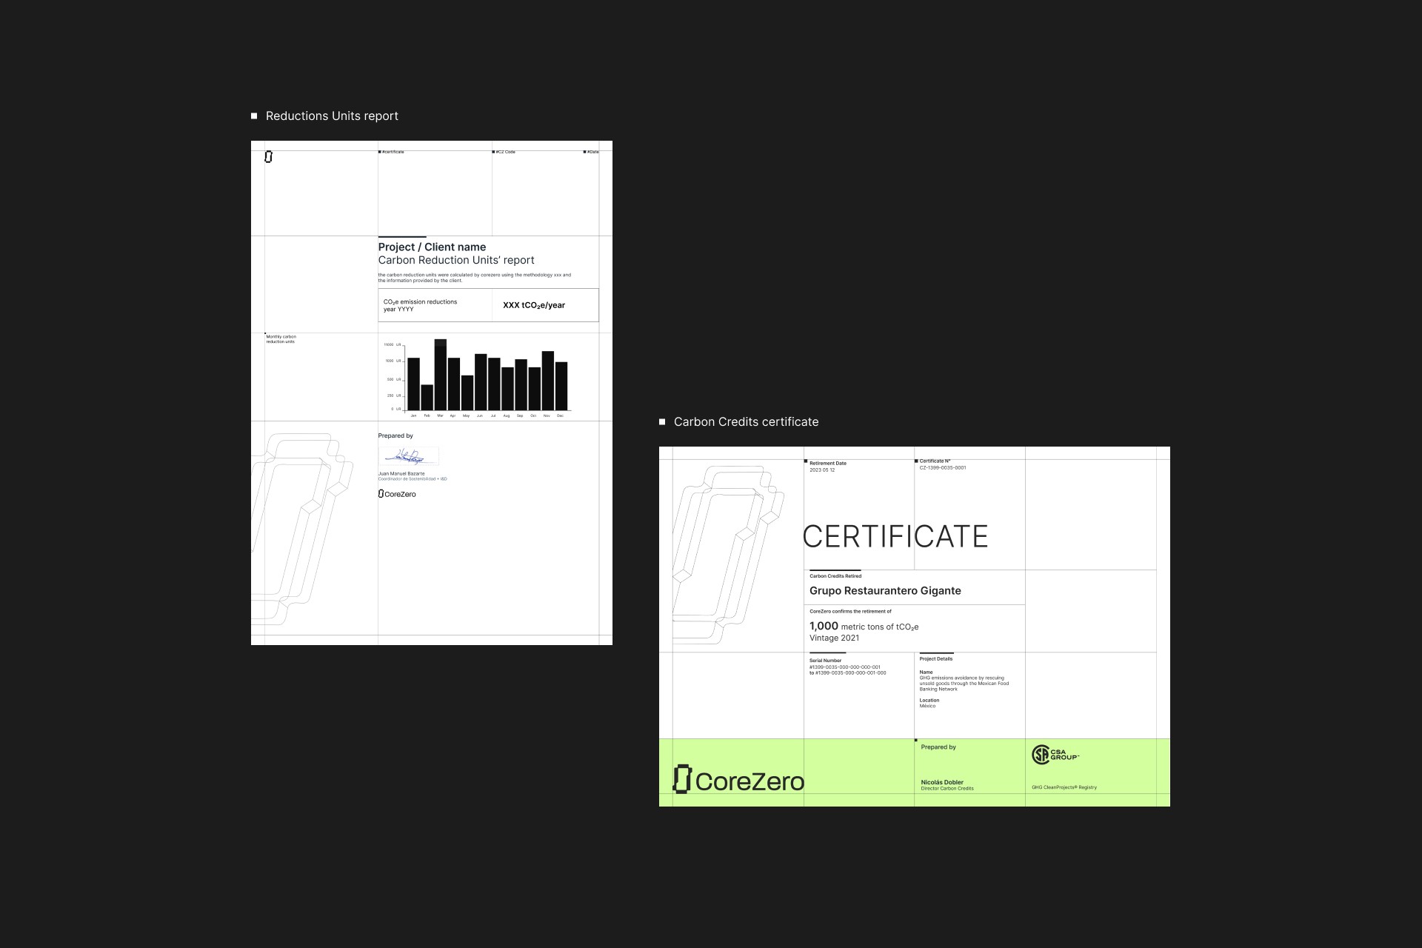The image size is (1422, 948).
Task: Click the CSA Group logo
Action: 1055,755
